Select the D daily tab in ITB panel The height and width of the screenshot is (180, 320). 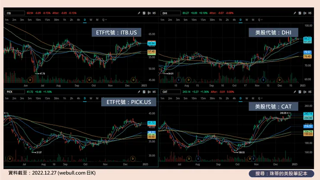85,20
